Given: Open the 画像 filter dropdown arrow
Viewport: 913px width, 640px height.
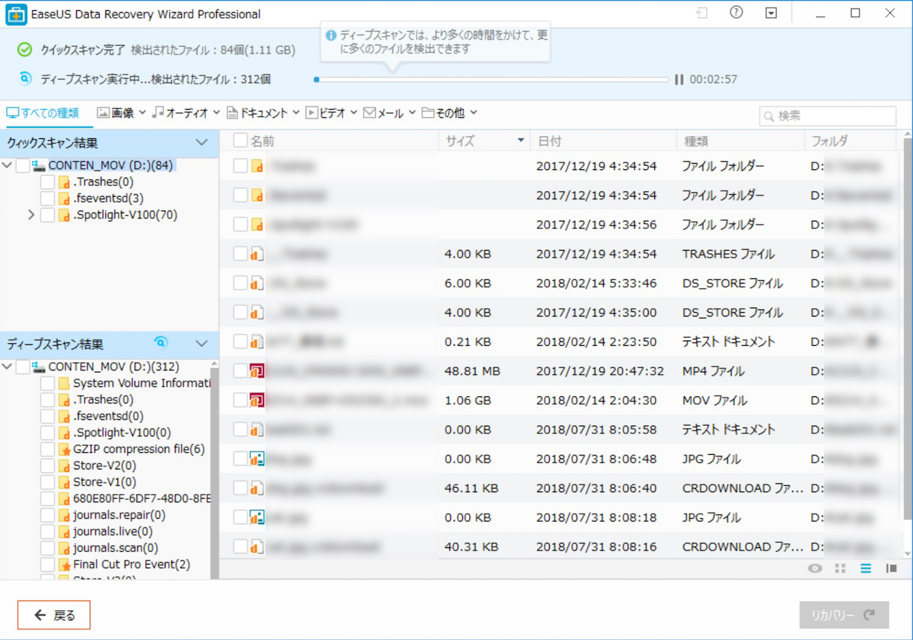Looking at the screenshot, I should [142, 113].
